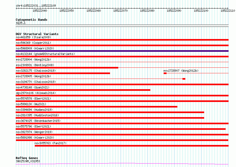
Task: Click the chr4:185222031..185222109 coordinates text
Action: point(36,6)
